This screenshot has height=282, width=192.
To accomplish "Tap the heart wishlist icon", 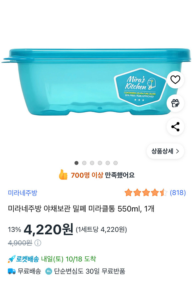I will (x=175, y=80).
